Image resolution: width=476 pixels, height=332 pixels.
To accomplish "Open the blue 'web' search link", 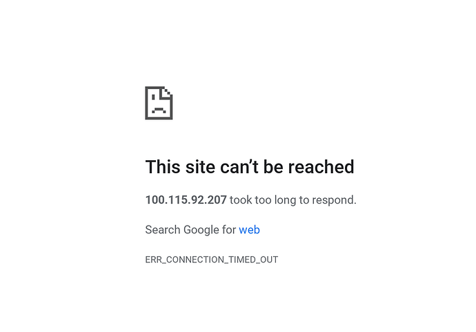I will [x=249, y=230].
